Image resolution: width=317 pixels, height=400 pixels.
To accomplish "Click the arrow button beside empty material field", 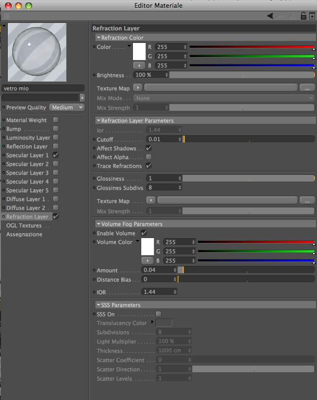I will pos(82,98).
